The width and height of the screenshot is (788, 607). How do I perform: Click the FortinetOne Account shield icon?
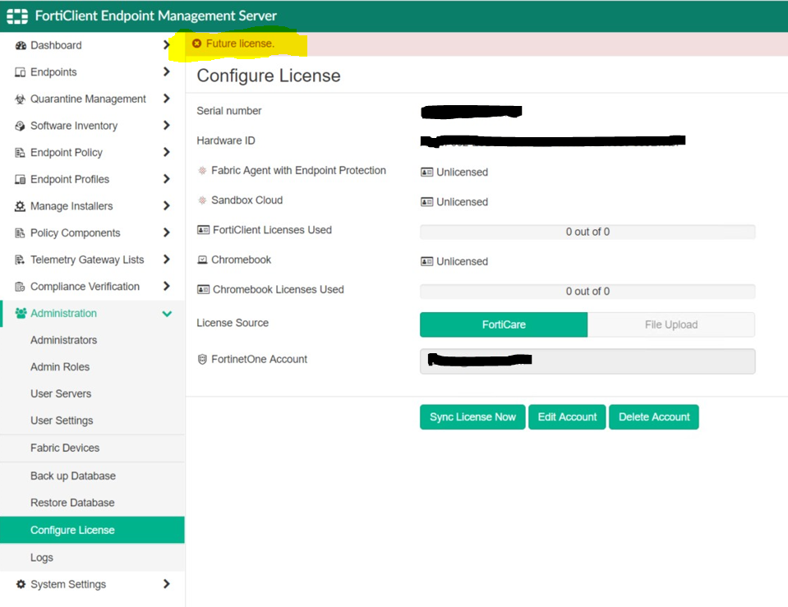coord(202,359)
